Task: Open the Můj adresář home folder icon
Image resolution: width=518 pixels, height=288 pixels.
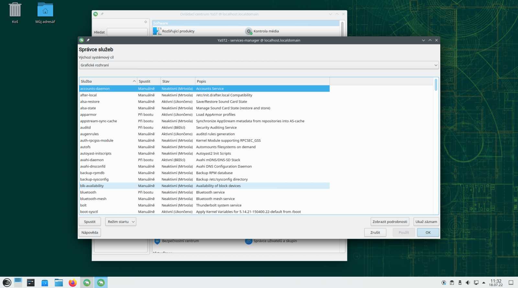Action: pyautogui.click(x=45, y=13)
